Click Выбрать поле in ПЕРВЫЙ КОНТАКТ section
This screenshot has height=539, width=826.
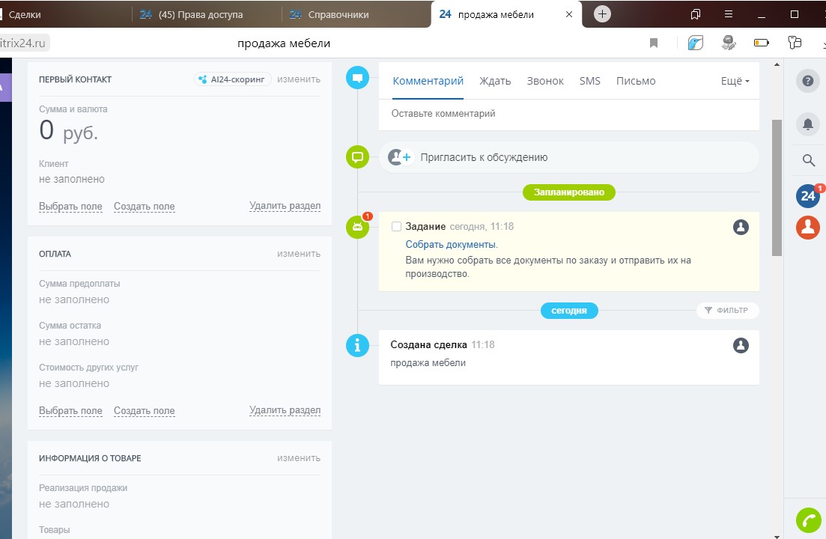70,207
